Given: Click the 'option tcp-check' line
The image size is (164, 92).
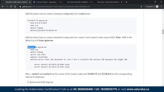Looking at the screenshot, I should click(x=38, y=54).
